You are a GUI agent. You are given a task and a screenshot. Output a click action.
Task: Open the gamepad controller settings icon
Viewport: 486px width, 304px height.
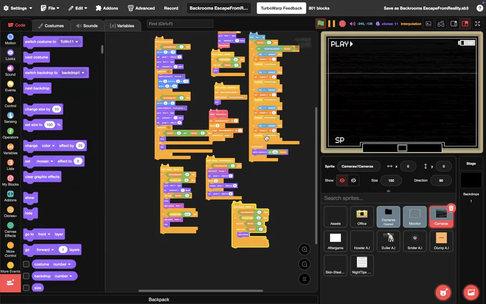441,24
